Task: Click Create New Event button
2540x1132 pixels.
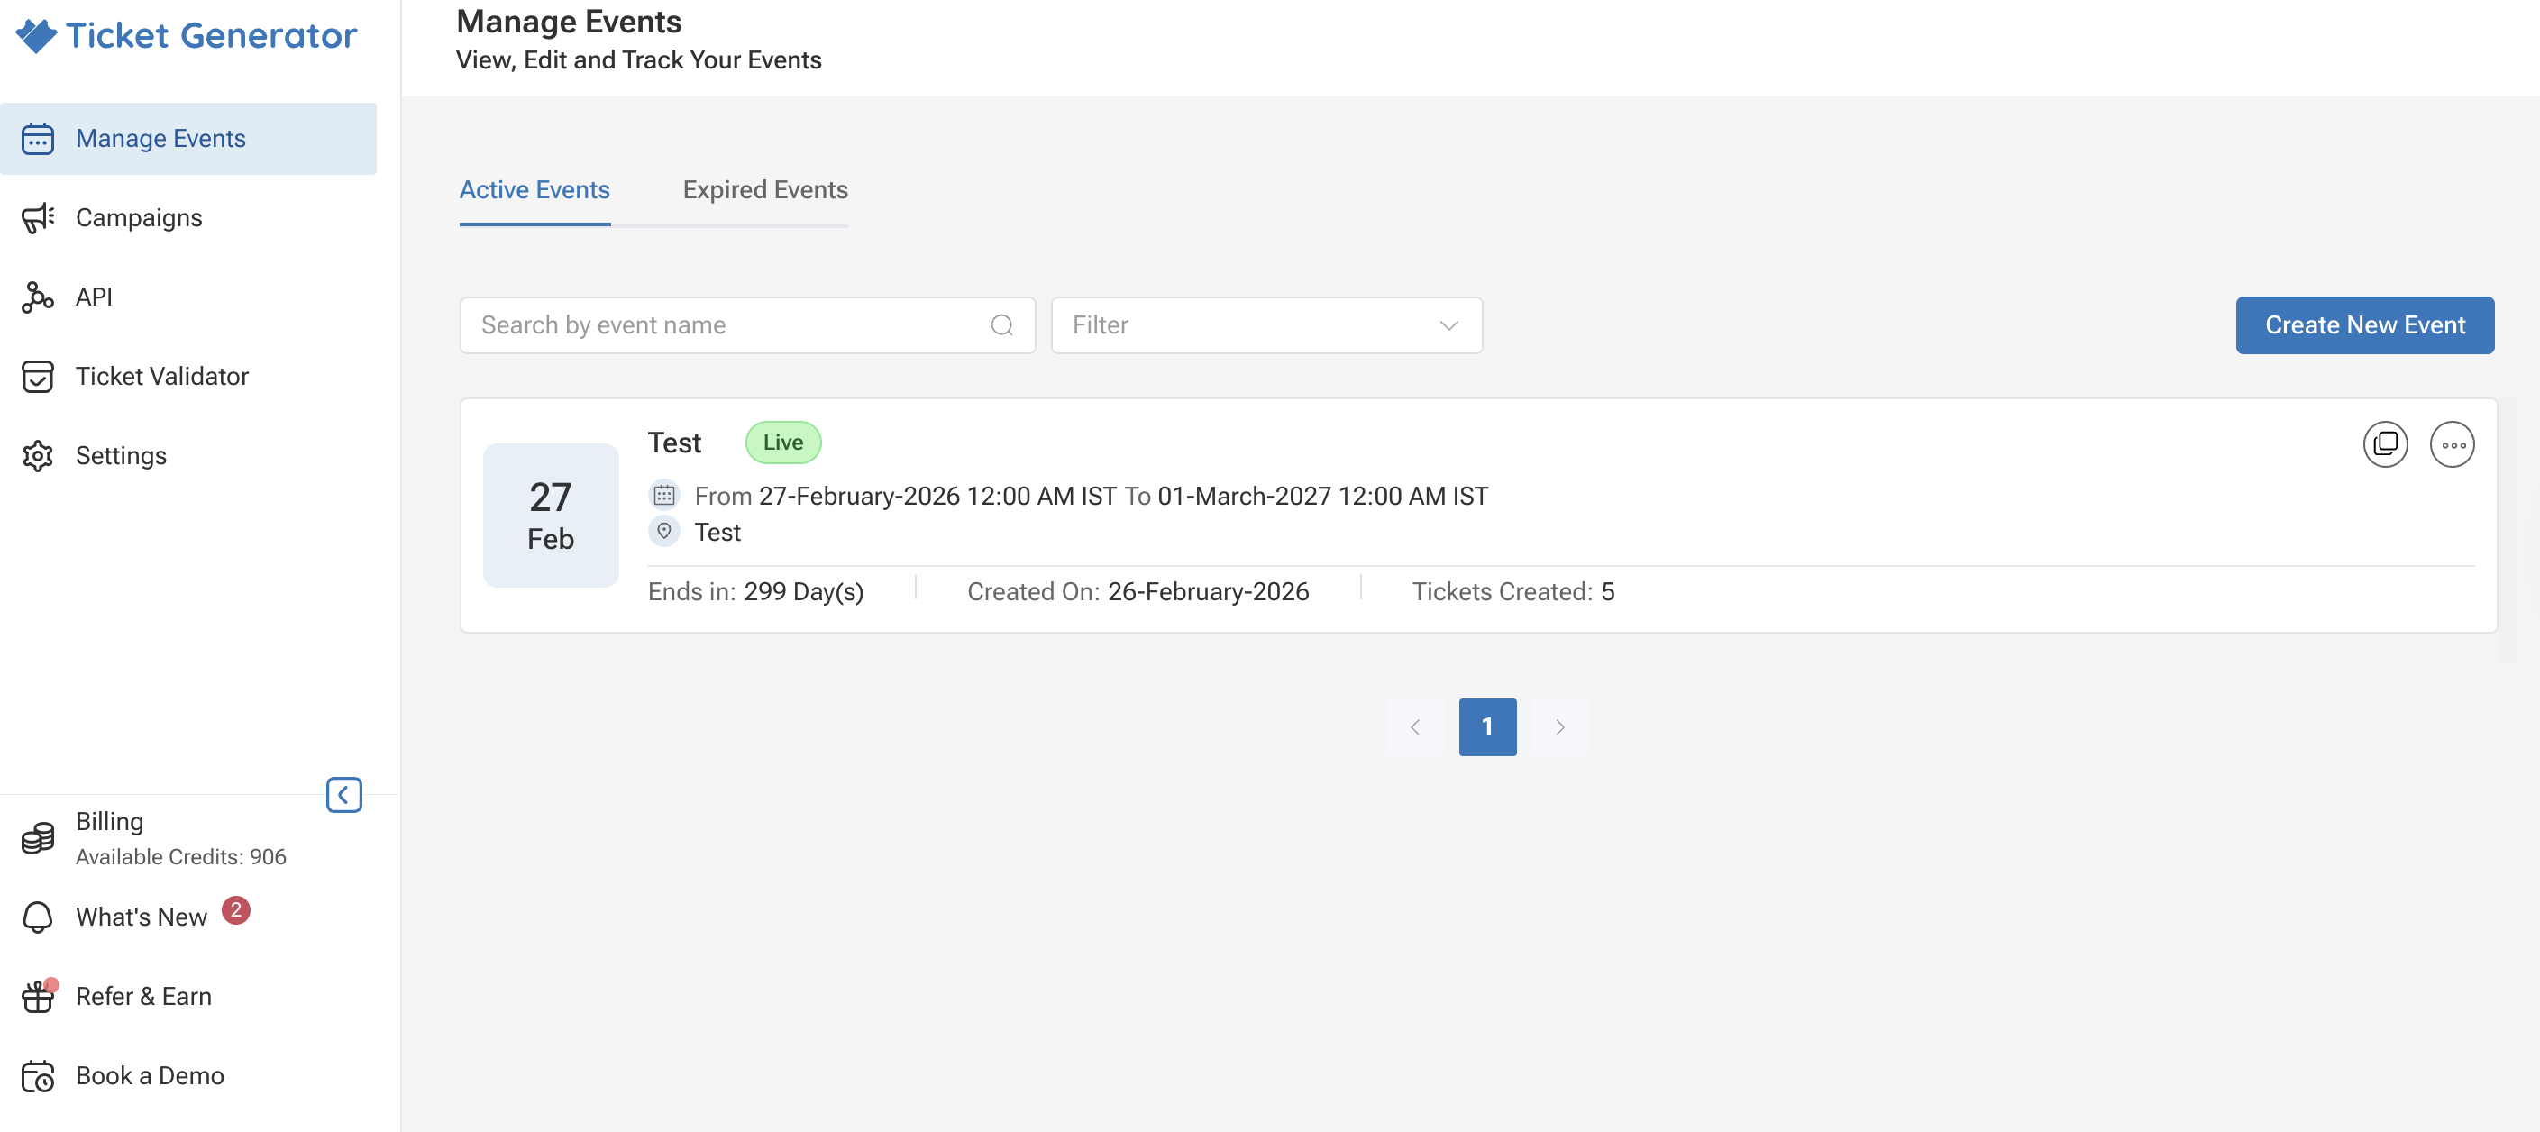Action: [2364, 324]
